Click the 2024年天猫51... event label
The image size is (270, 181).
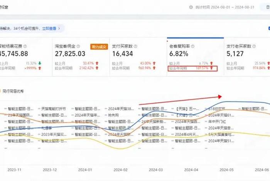[x=221, y=141]
